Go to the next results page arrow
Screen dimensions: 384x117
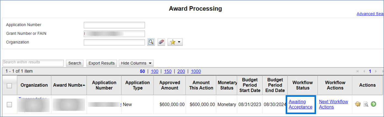click(x=375, y=71)
